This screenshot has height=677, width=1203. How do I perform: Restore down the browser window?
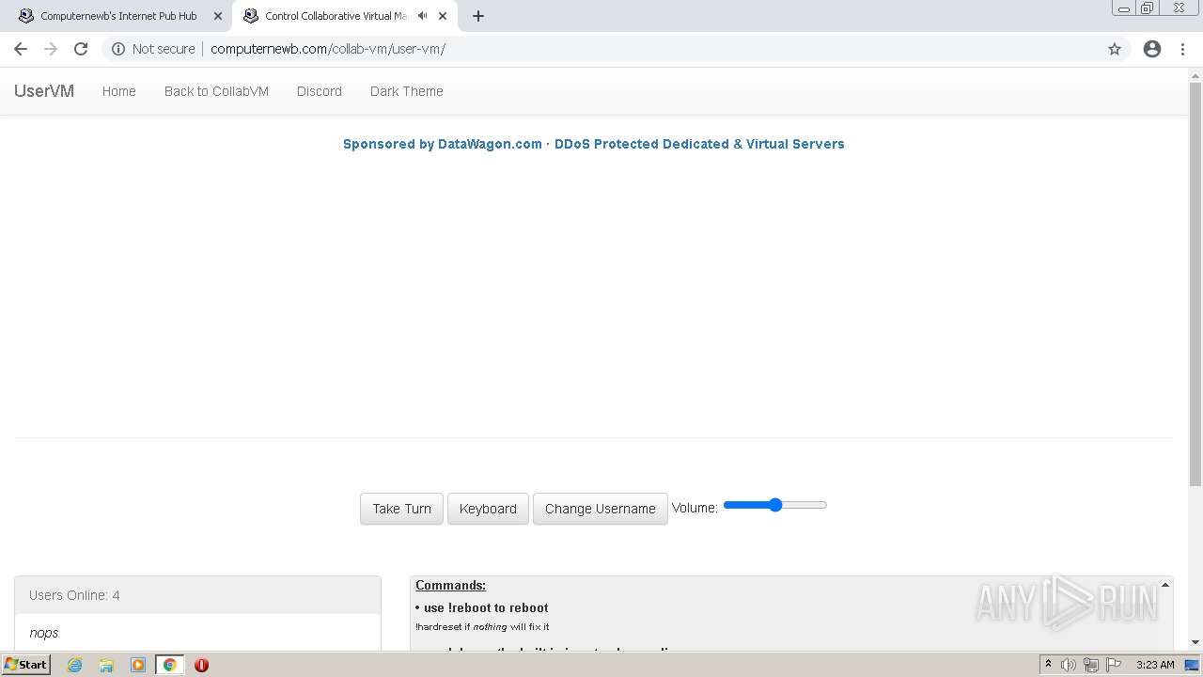tap(1148, 8)
